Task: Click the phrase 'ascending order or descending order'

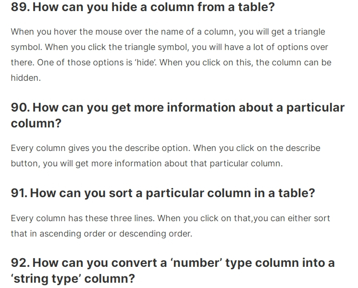Action: point(116,234)
